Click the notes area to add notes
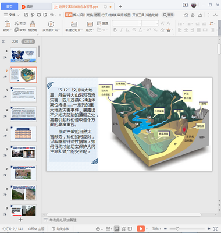The image size is (221, 233). (63, 220)
